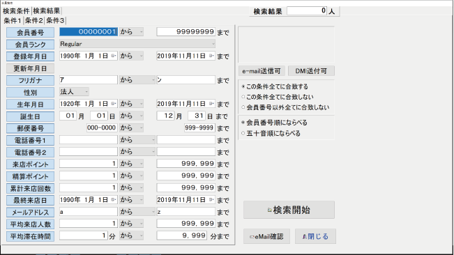Switch to the 検索結果 tab
Image resolution: width=454 pixels, height=255 pixels.
47,11
